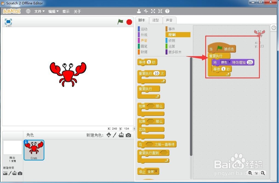Select the 事件 block category
The height and width of the screenshot is (183, 279).
click(172, 29)
